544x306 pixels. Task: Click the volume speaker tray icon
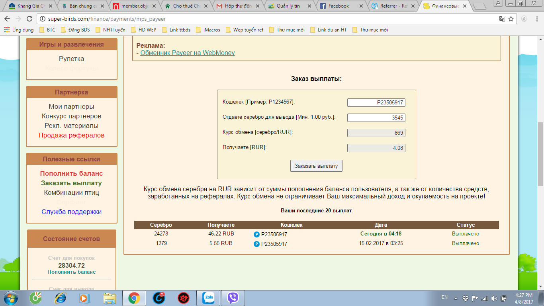(494, 298)
